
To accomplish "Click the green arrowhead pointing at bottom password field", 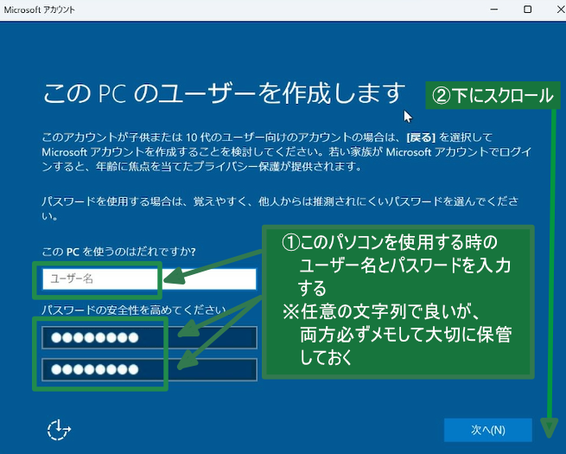I will pyautogui.click(x=183, y=365).
